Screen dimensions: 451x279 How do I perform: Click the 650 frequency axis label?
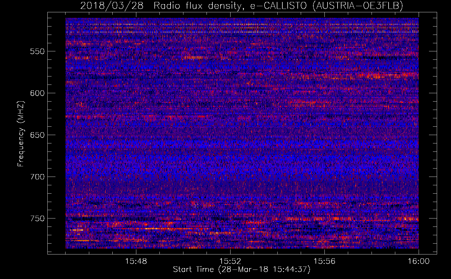point(37,135)
